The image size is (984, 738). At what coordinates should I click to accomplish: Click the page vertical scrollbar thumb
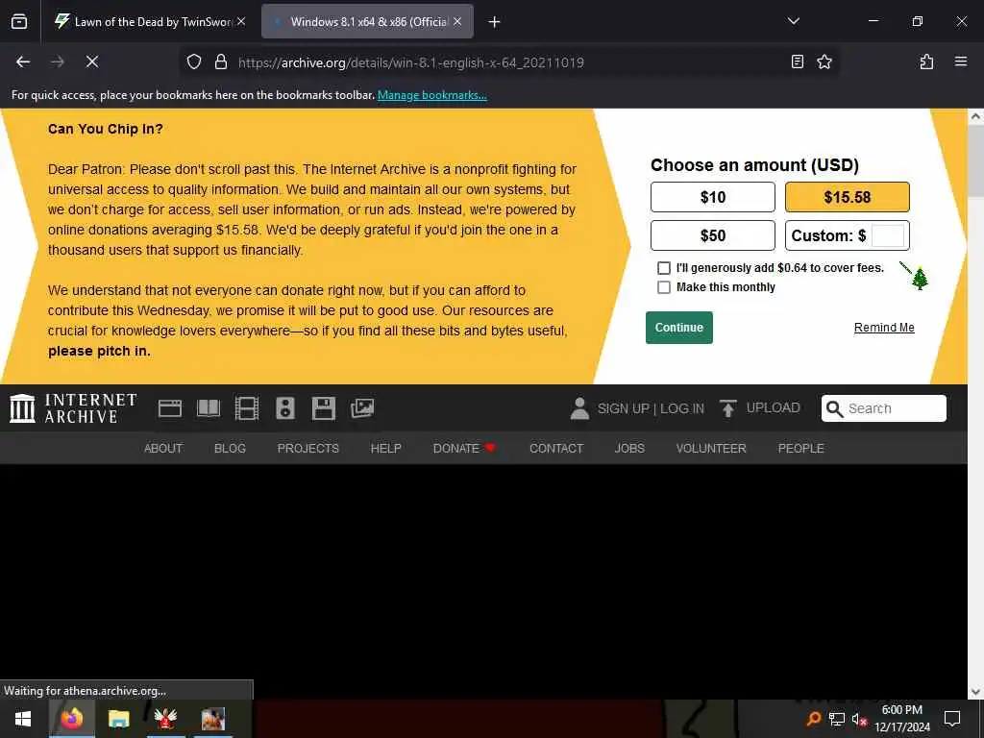(975, 161)
